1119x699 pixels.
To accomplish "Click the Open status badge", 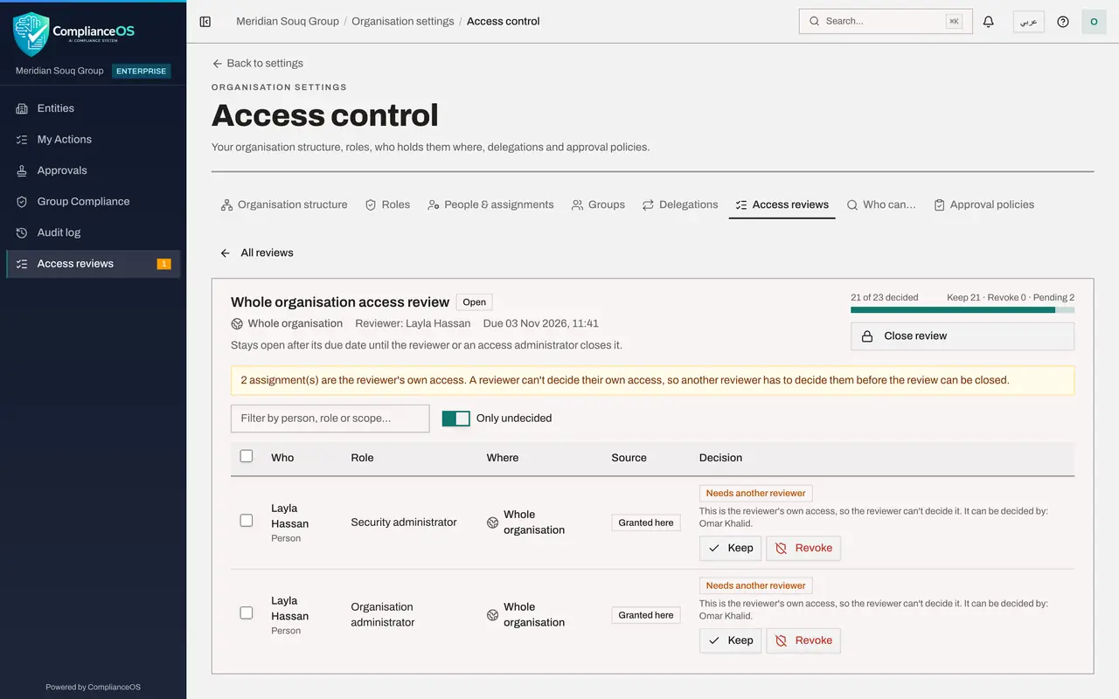I will point(475,302).
